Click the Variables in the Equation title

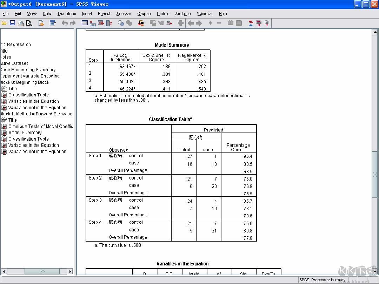pyautogui.click(x=182, y=264)
